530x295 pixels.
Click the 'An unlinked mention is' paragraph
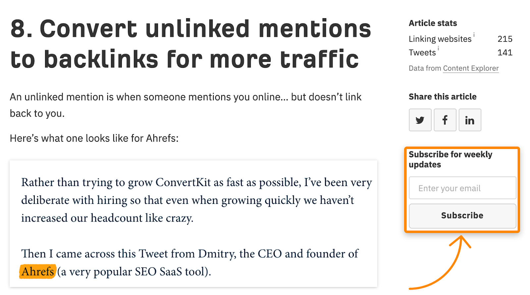(x=185, y=105)
